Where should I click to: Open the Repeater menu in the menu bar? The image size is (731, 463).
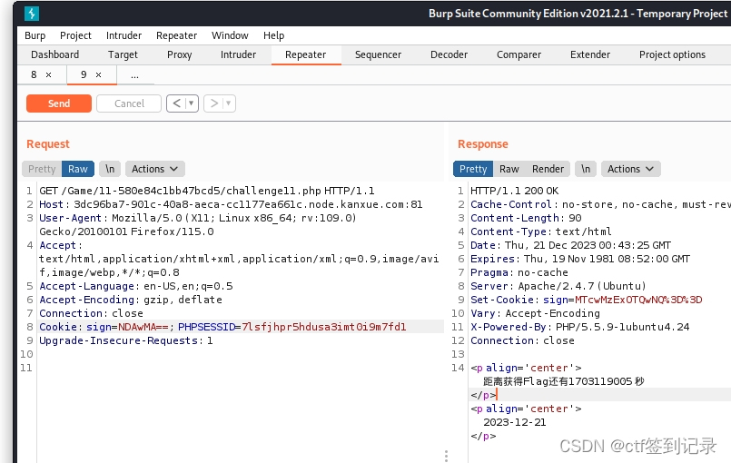(x=177, y=35)
